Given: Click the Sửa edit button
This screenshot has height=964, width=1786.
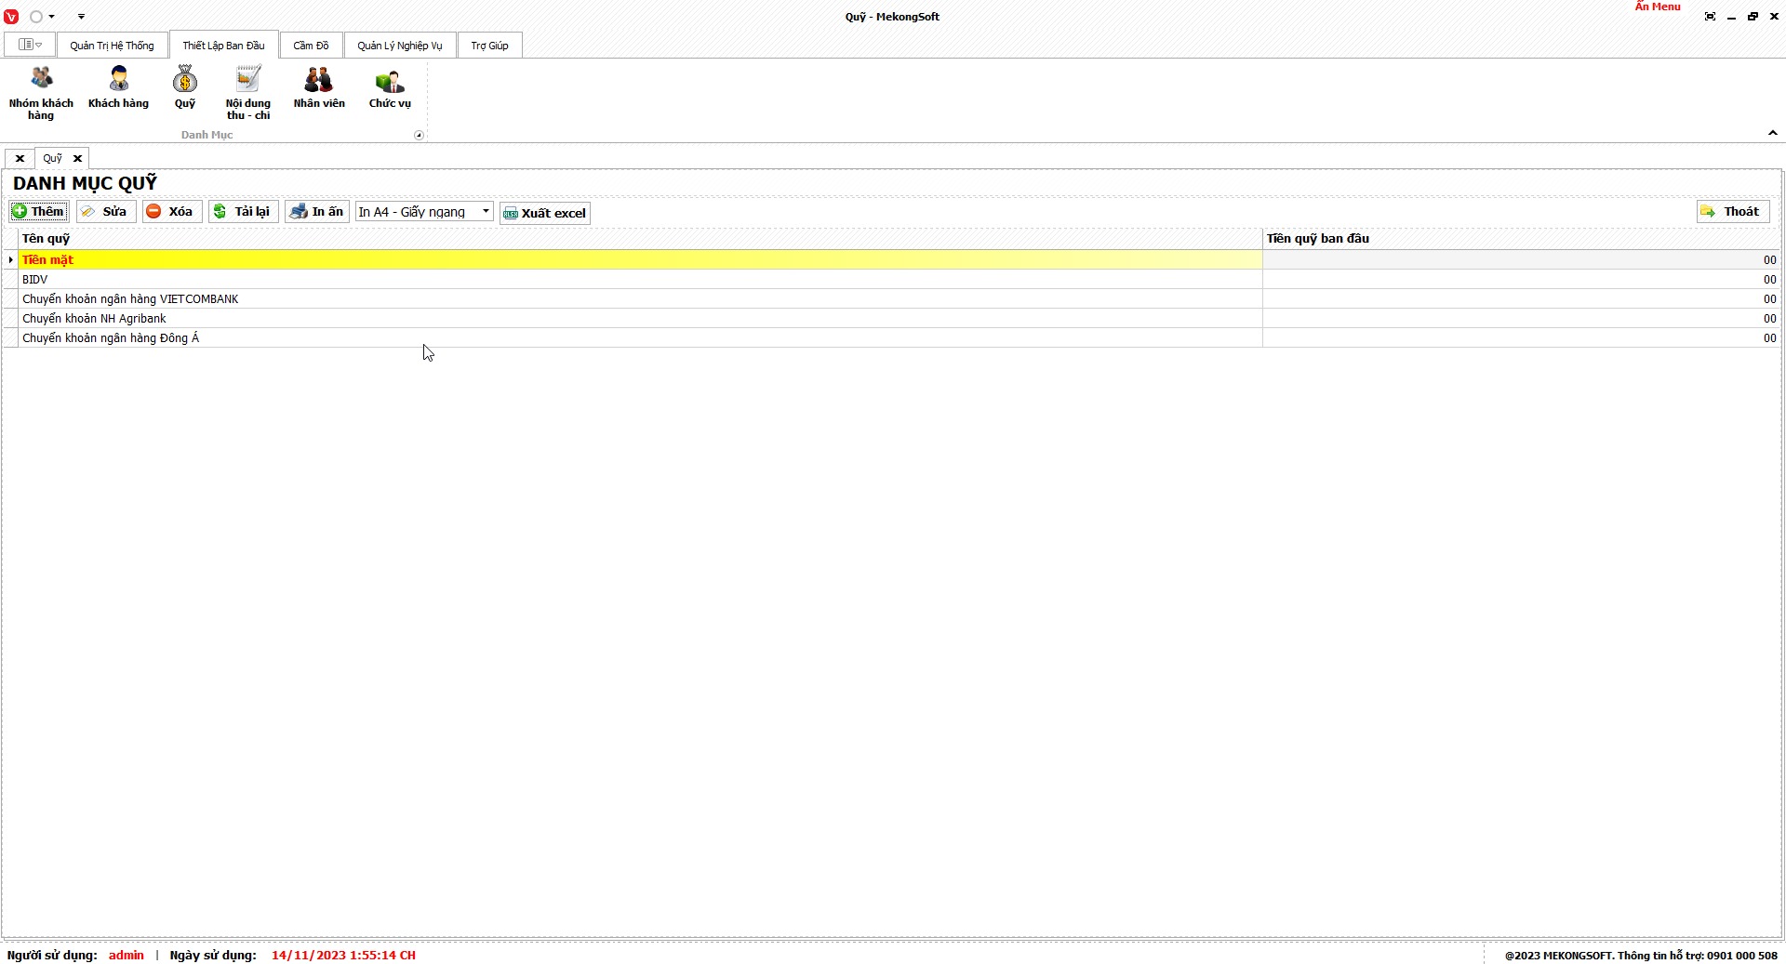Looking at the screenshot, I should click(106, 212).
